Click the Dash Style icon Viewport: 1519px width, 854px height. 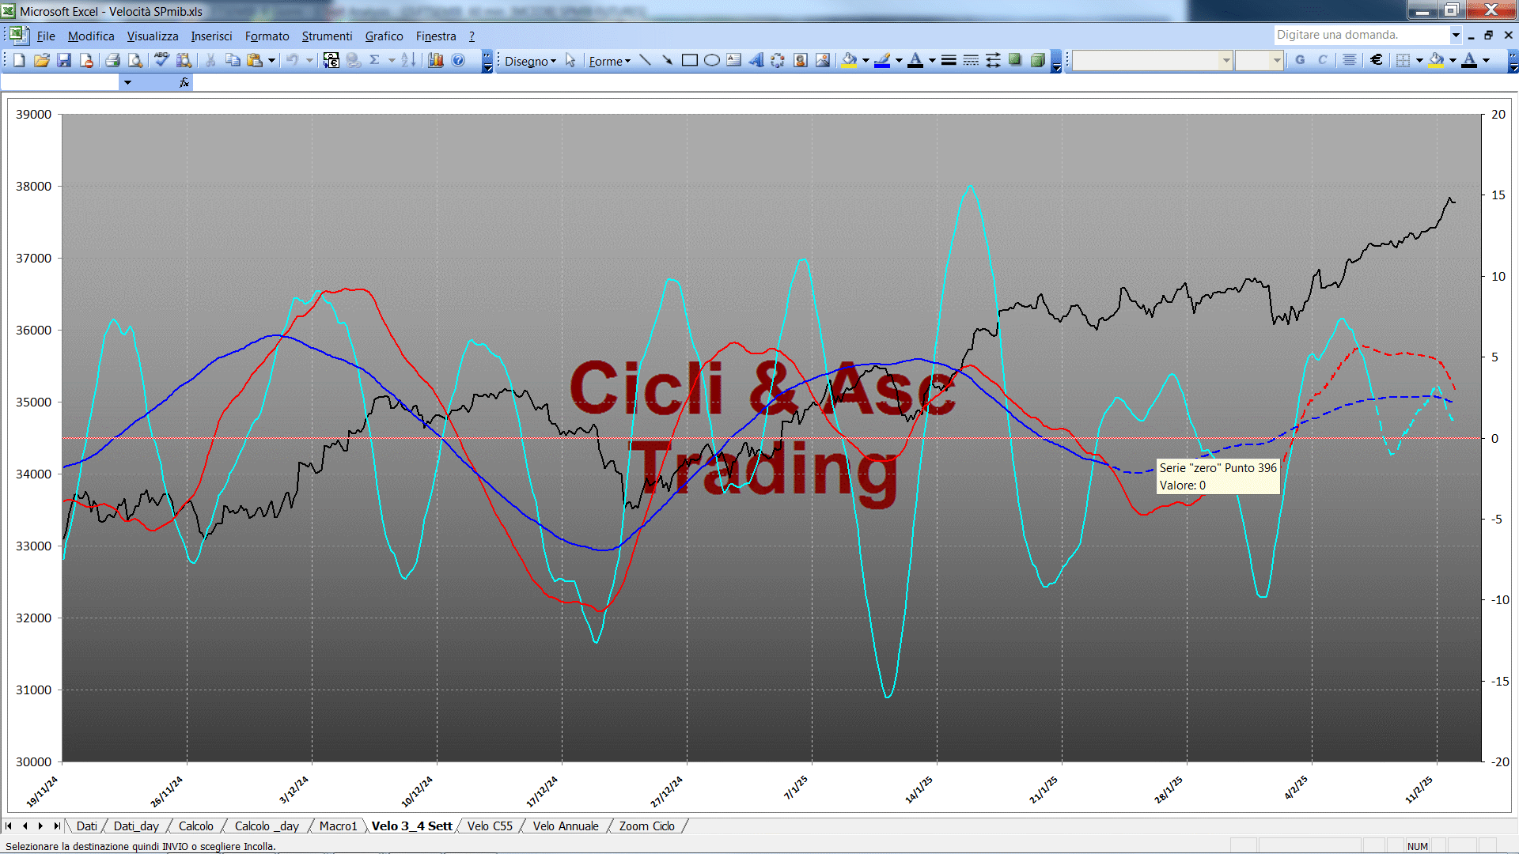click(971, 60)
